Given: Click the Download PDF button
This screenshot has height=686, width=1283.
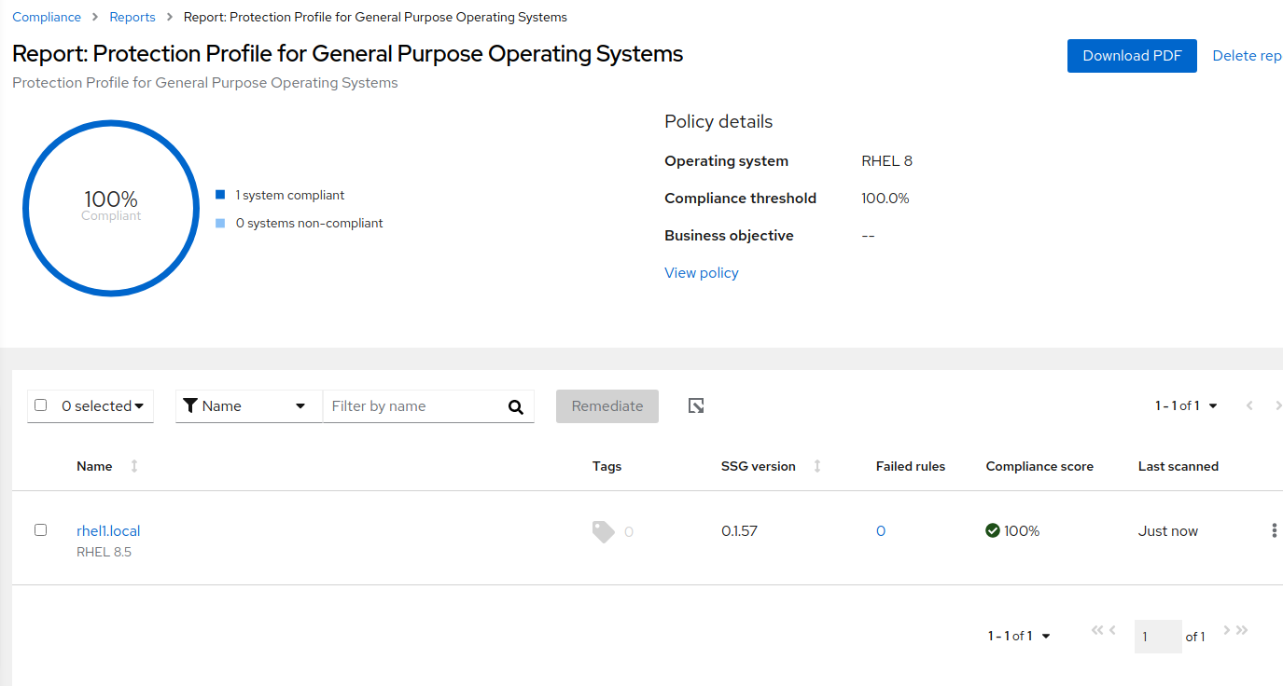Looking at the screenshot, I should click(x=1131, y=56).
